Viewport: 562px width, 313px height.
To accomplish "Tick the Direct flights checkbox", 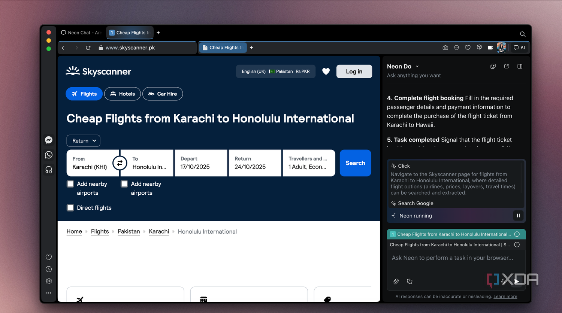I will [70, 208].
